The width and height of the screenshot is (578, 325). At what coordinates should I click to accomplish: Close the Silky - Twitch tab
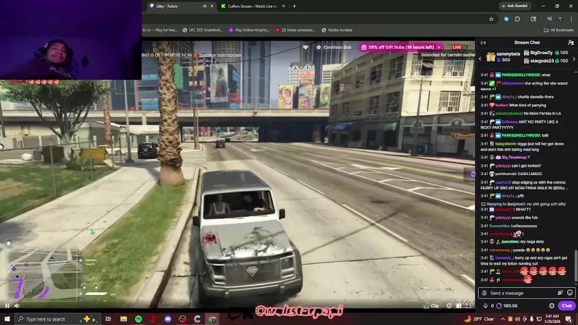point(212,6)
